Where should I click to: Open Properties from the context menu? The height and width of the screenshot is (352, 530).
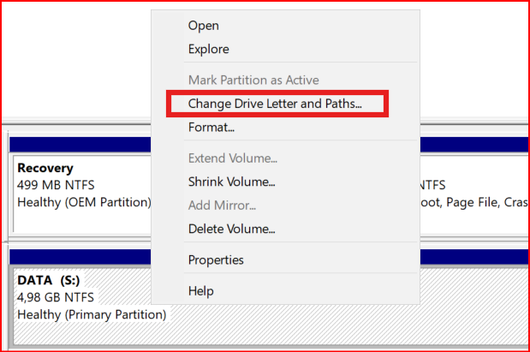point(216,260)
